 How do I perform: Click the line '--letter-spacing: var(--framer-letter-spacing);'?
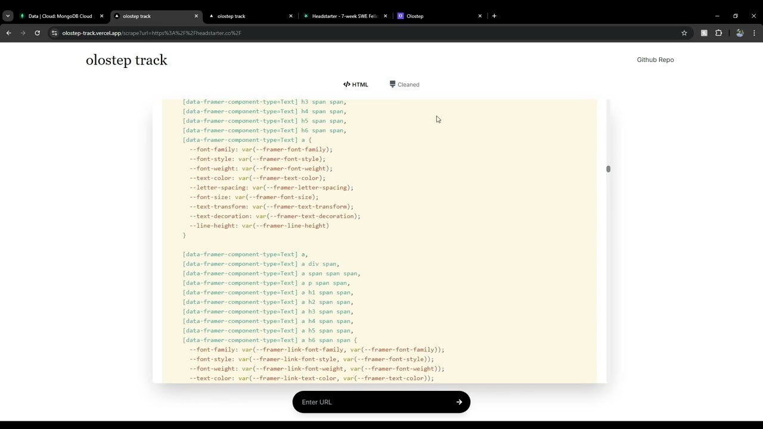click(x=271, y=188)
